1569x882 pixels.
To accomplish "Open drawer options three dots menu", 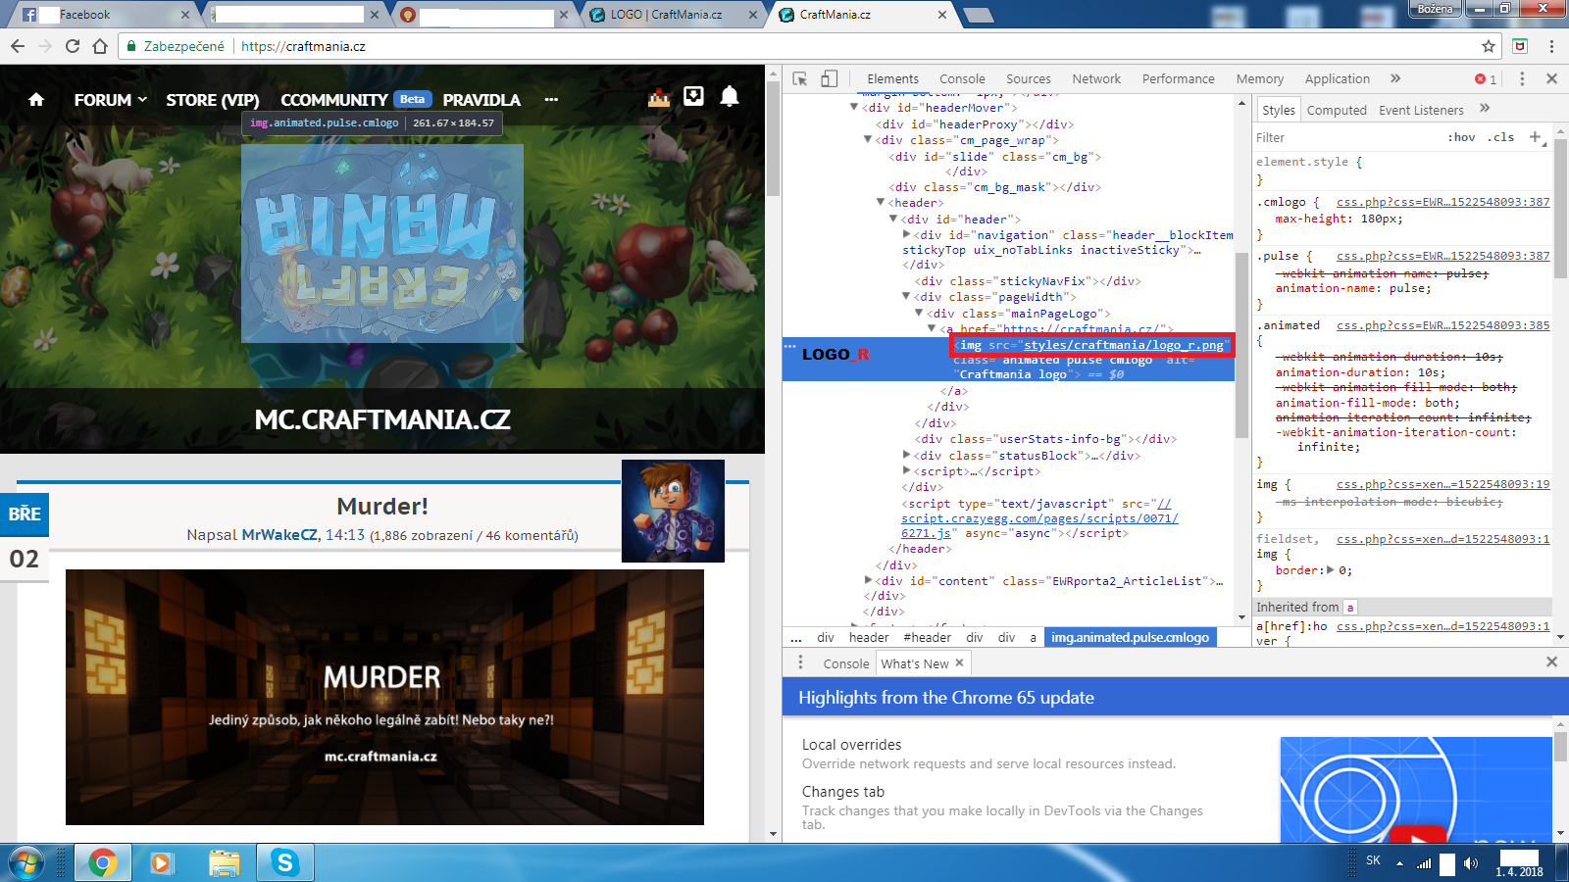I will [x=800, y=662].
